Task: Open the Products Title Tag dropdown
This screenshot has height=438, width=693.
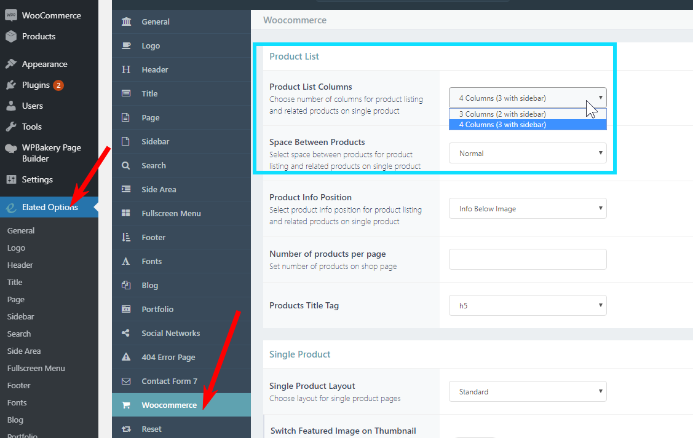Action: click(528, 305)
